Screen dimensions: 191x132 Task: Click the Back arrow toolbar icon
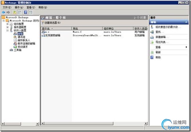[3, 12]
